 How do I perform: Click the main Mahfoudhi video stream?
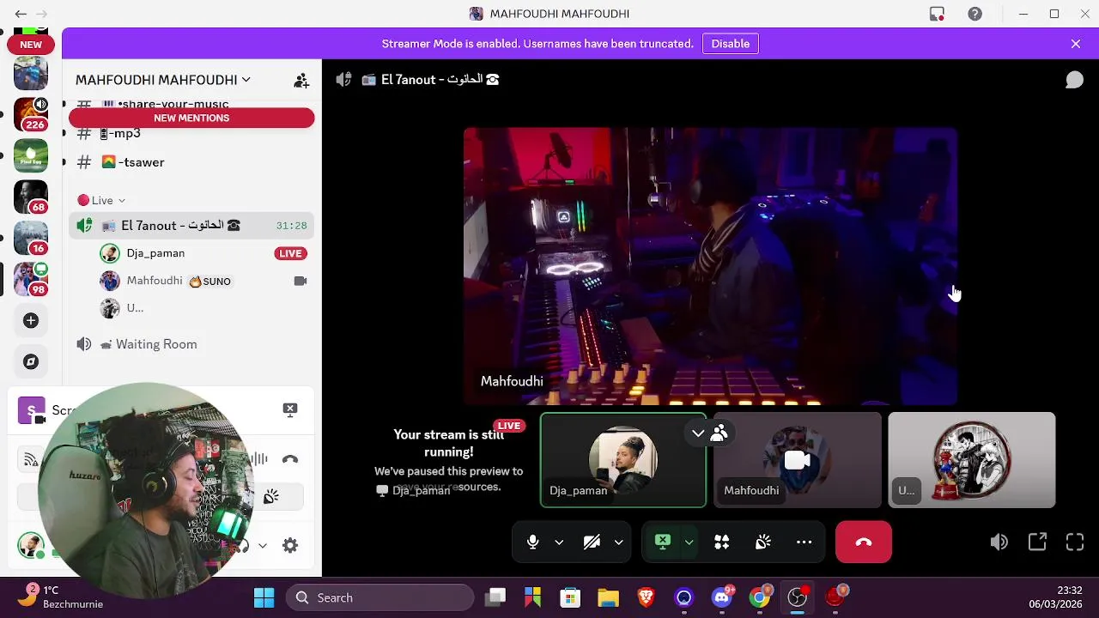[x=710, y=266]
